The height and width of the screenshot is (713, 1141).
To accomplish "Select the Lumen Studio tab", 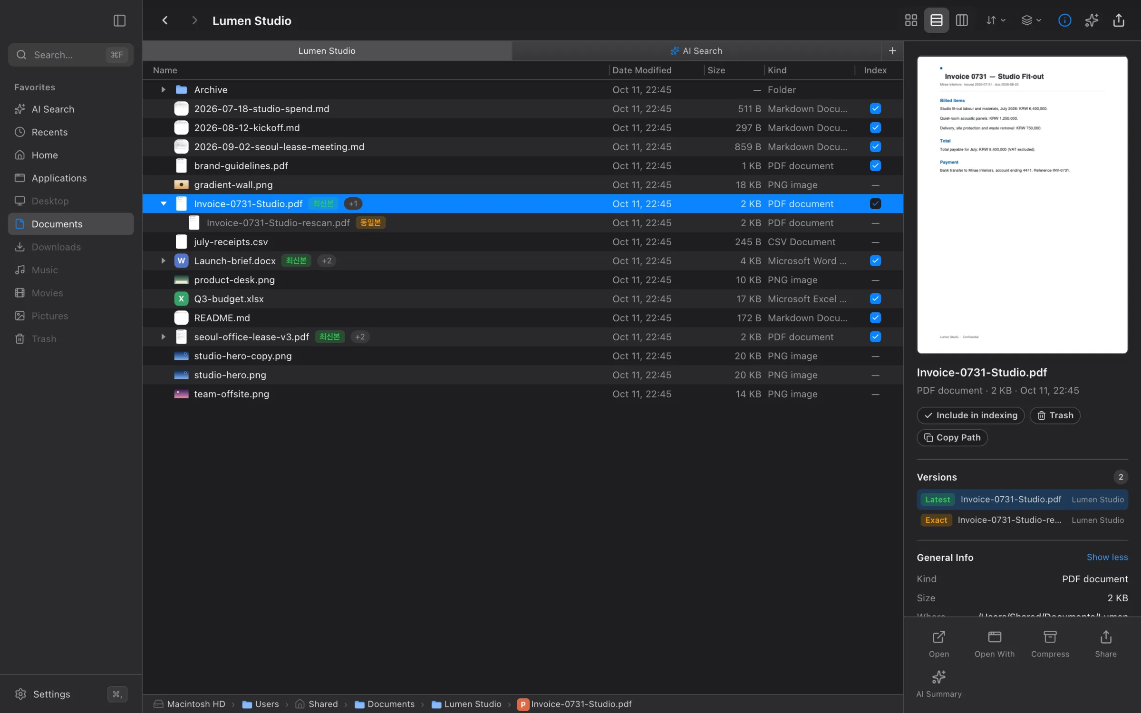I will coord(327,51).
